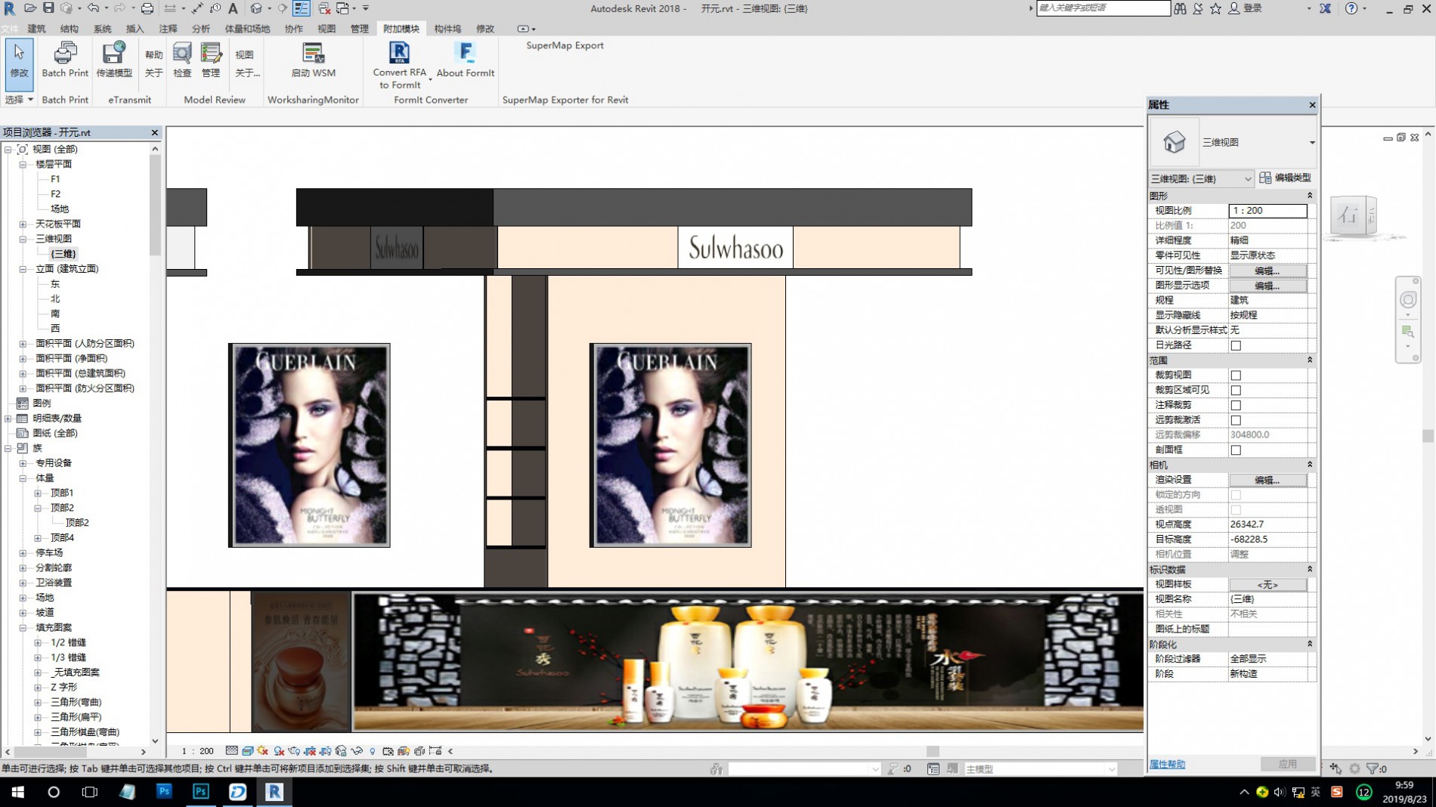Save the project with the floppy icon
The width and height of the screenshot is (1436, 807).
tap(48, 8)
